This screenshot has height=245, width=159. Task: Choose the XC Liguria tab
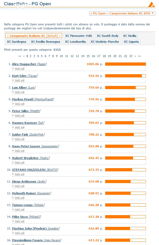point(131,42)
